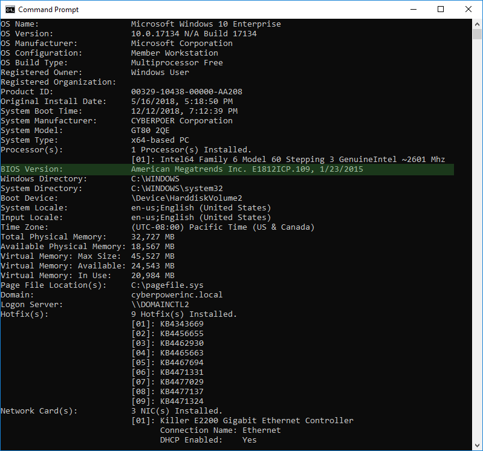Click '\Device\HarddiskVolume2' boot device value

(186, 198)
